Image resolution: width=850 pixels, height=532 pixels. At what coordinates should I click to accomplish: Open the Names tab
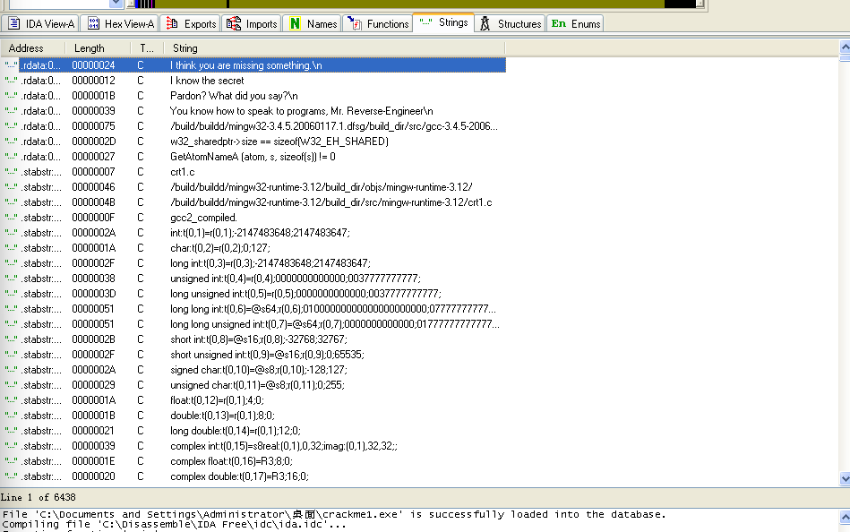click(x=313, y=24)
